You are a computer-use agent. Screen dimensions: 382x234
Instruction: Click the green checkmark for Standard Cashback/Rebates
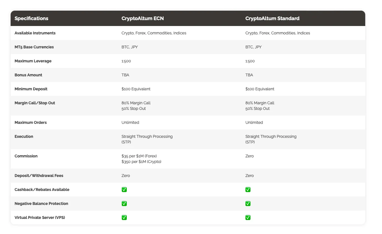click(248, 190)
